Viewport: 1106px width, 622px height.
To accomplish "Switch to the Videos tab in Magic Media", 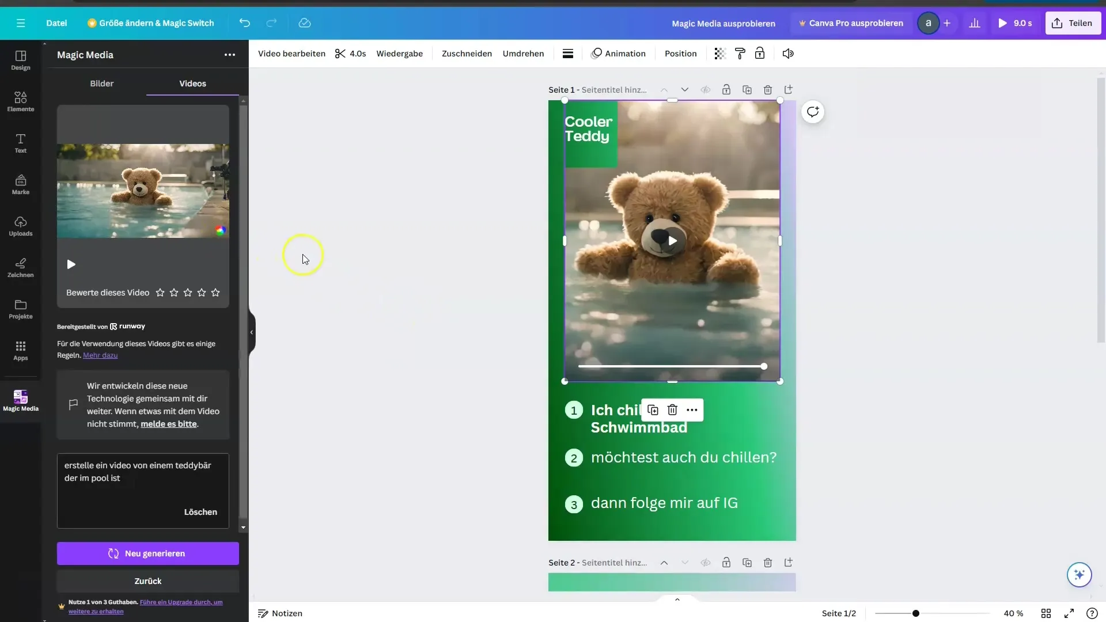I will [192, 83].
